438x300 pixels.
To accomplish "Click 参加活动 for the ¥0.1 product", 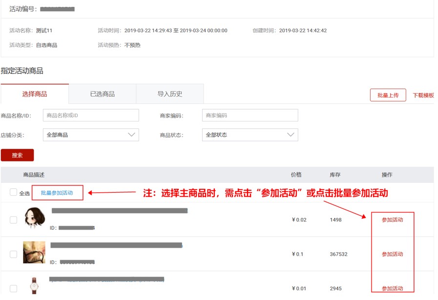I will coord(392,254).
